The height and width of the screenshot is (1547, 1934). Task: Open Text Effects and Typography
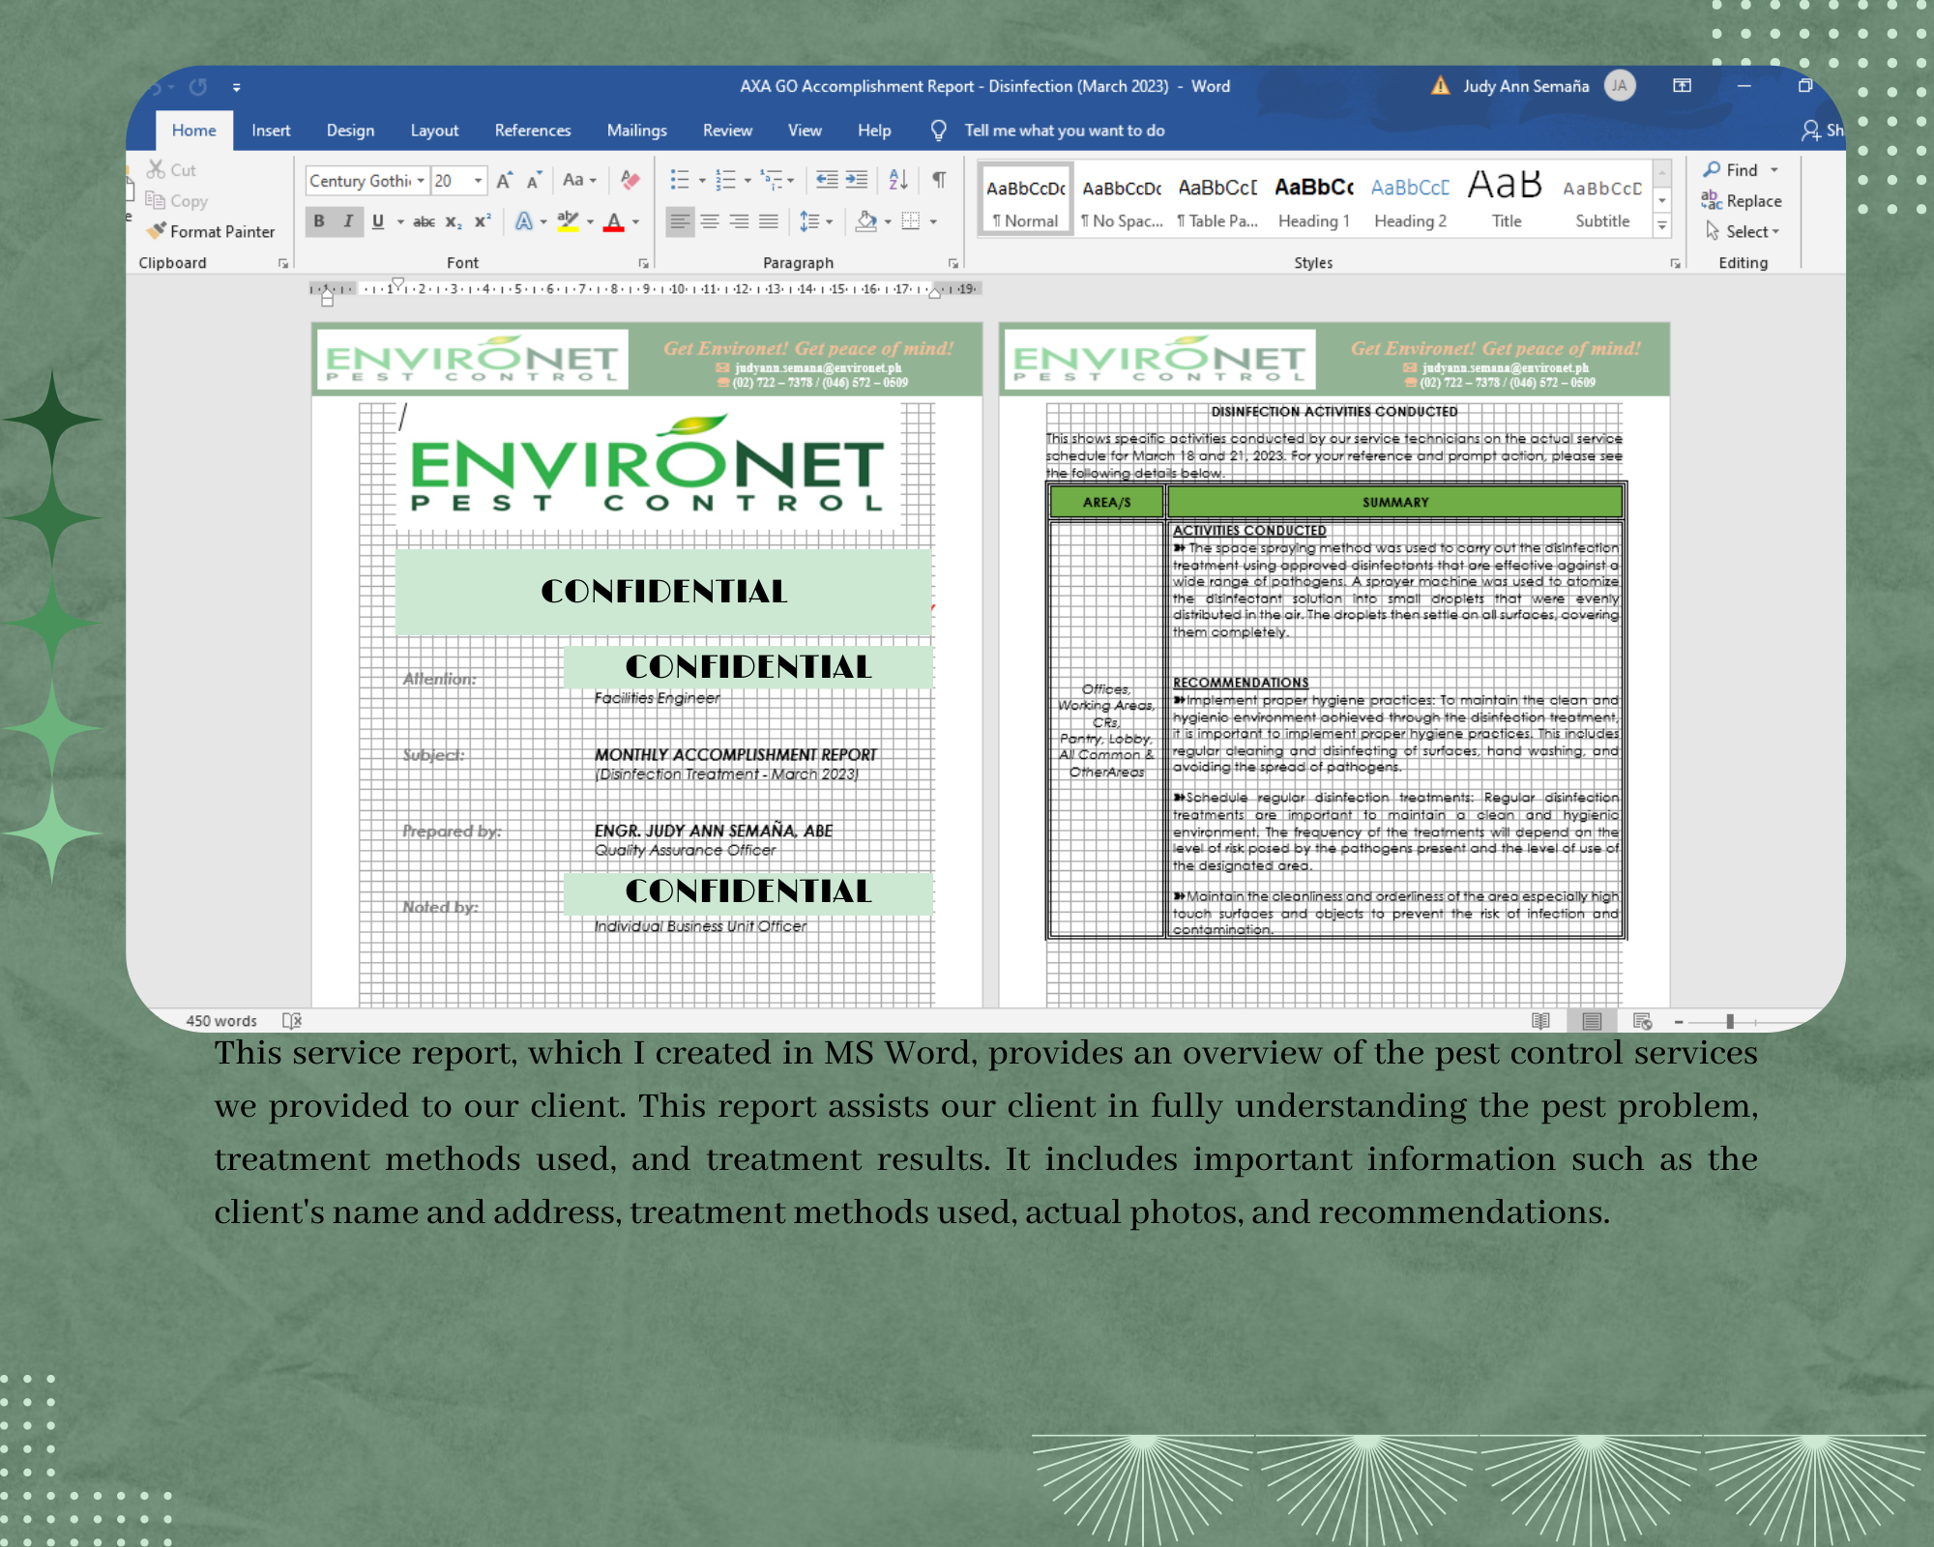click(x=524, y=221)
